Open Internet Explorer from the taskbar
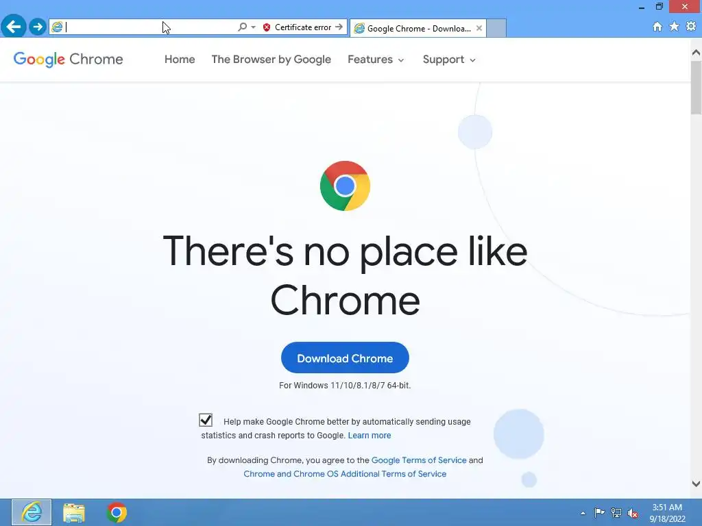Viewport: 702px width, 526px height. coord(32,512)
